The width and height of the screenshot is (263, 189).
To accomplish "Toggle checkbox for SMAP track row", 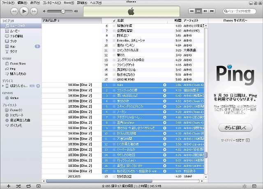I will pyautogui.click(x=114, y=176).
